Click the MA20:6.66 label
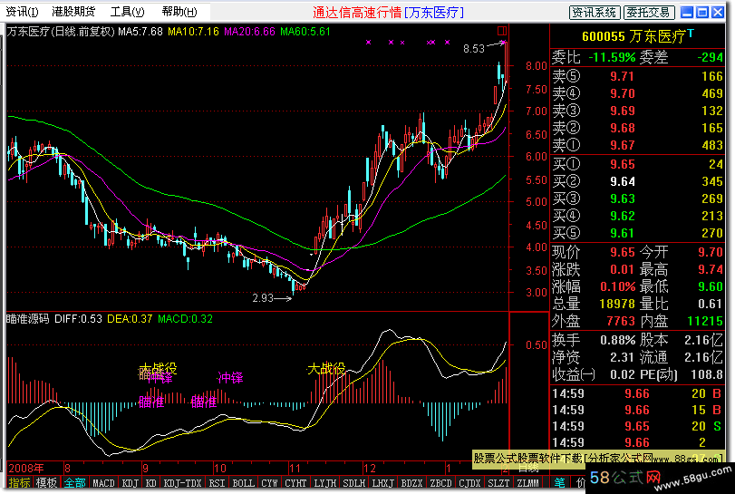This screenshot has height=494, width=735. (249, 32)
